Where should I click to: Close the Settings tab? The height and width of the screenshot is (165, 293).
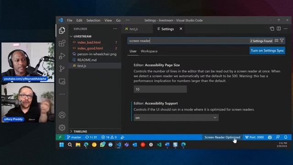click(181, 28)
